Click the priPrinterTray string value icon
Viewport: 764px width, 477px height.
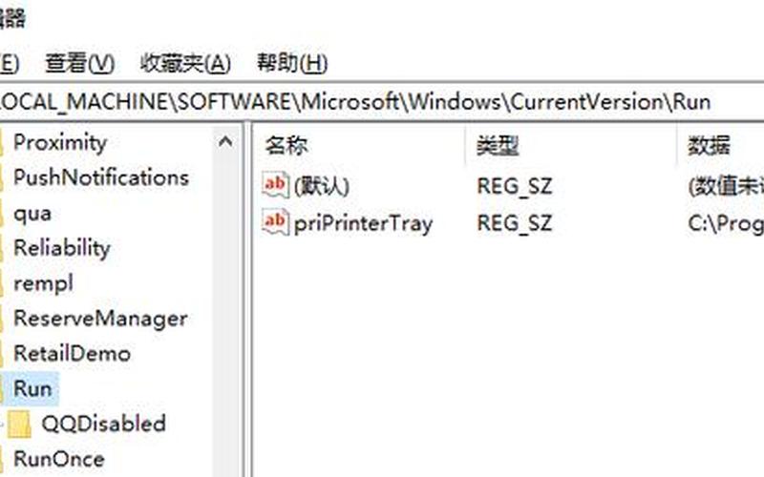point(275,222)
